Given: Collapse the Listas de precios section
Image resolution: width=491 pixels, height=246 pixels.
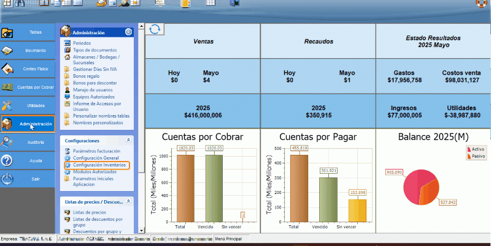Looking at the screenshot, I should (x=128, y=201).
